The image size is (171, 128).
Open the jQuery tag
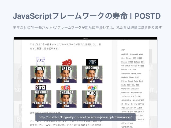tap(133, 73)
